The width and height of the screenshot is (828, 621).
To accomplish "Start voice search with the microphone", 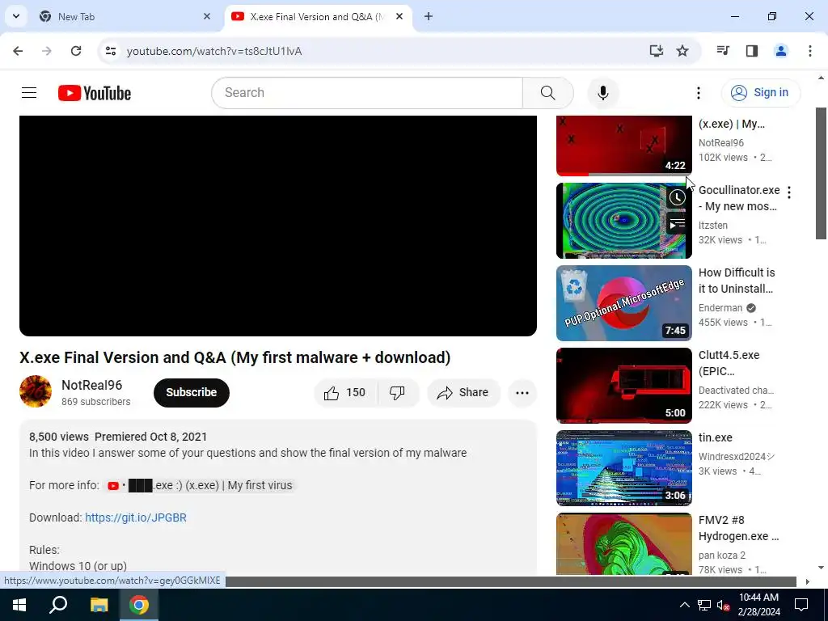I will point(602,93).
